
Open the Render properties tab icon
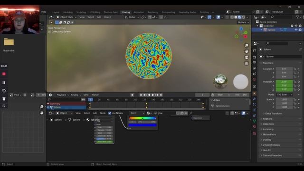(x=255, y=57)
